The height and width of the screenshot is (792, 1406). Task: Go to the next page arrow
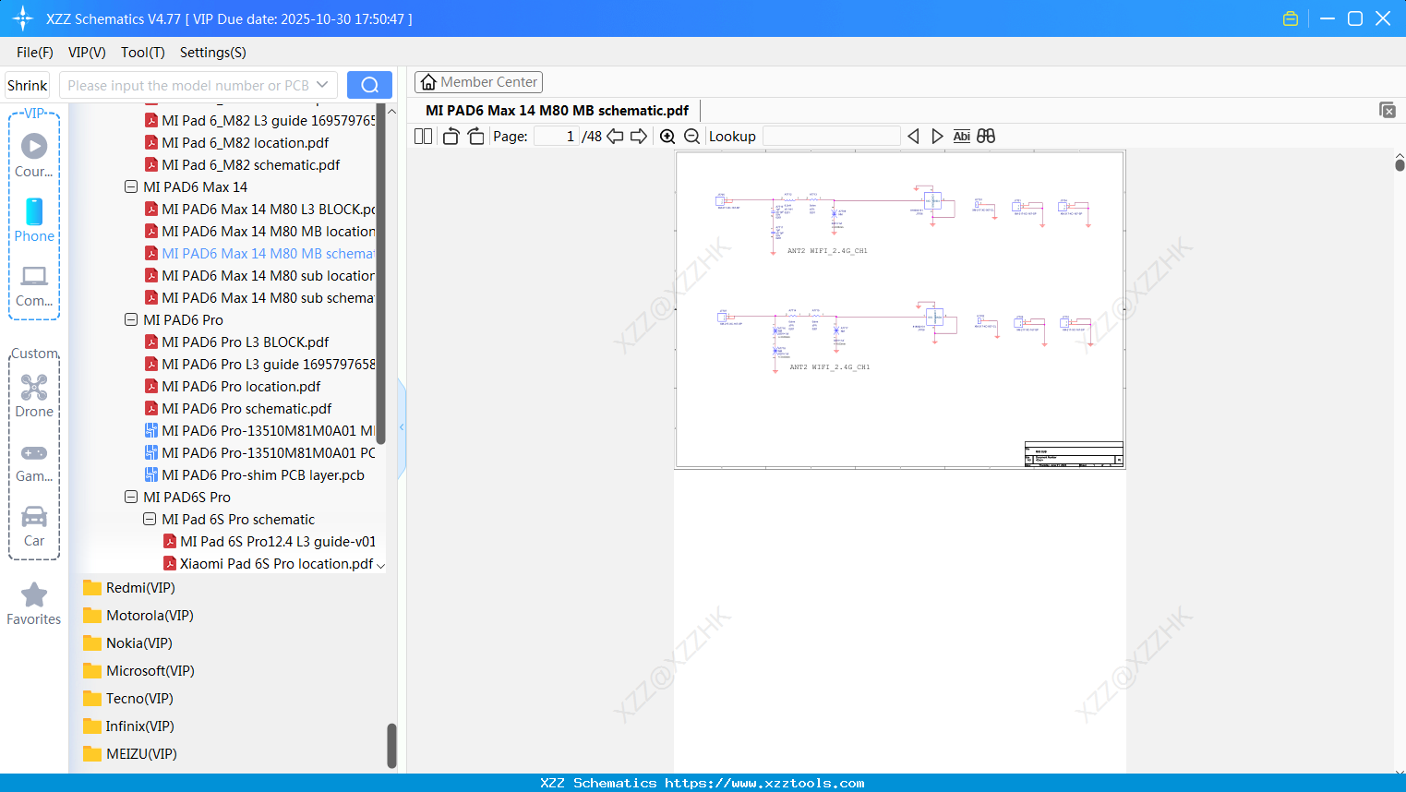639,137
